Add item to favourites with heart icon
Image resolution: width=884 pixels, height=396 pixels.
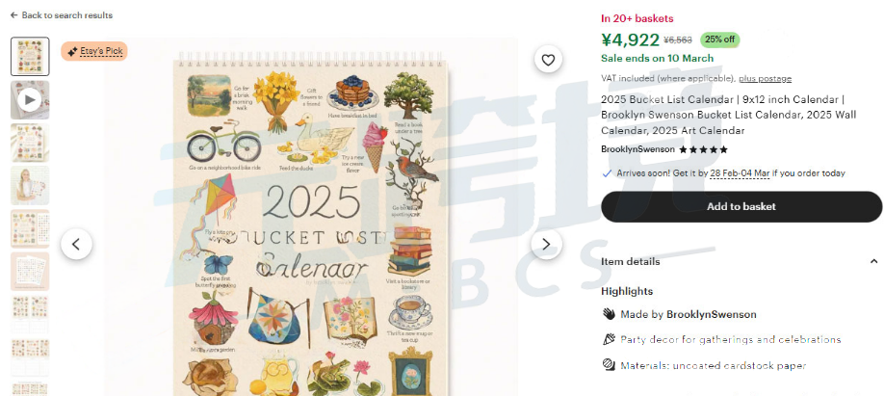click(548, 60)
